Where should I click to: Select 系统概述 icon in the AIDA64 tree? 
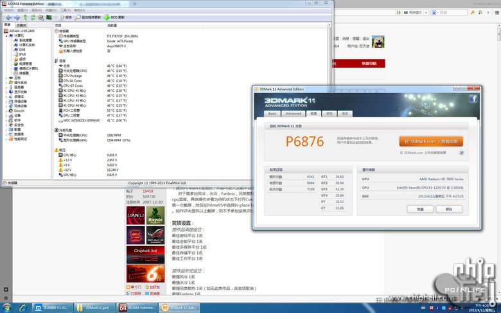click(16, 40)
